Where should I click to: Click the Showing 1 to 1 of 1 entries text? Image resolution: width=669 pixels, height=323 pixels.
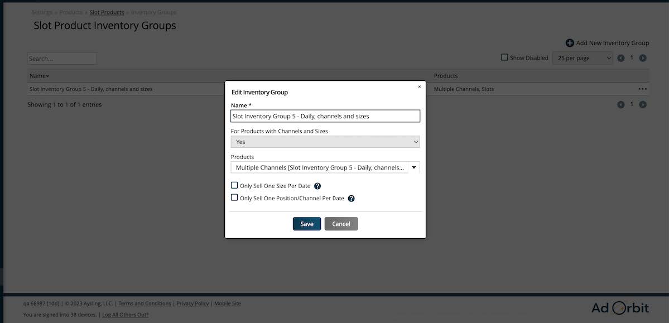[64, 104]
